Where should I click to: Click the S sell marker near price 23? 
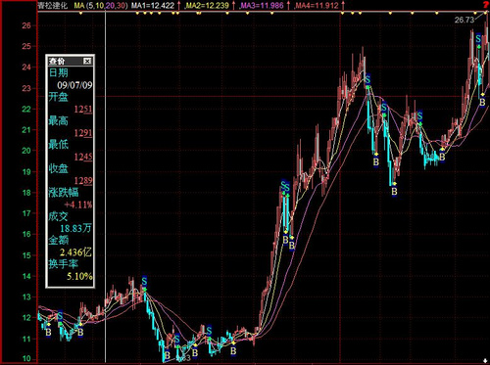click(x=367, y=79)
